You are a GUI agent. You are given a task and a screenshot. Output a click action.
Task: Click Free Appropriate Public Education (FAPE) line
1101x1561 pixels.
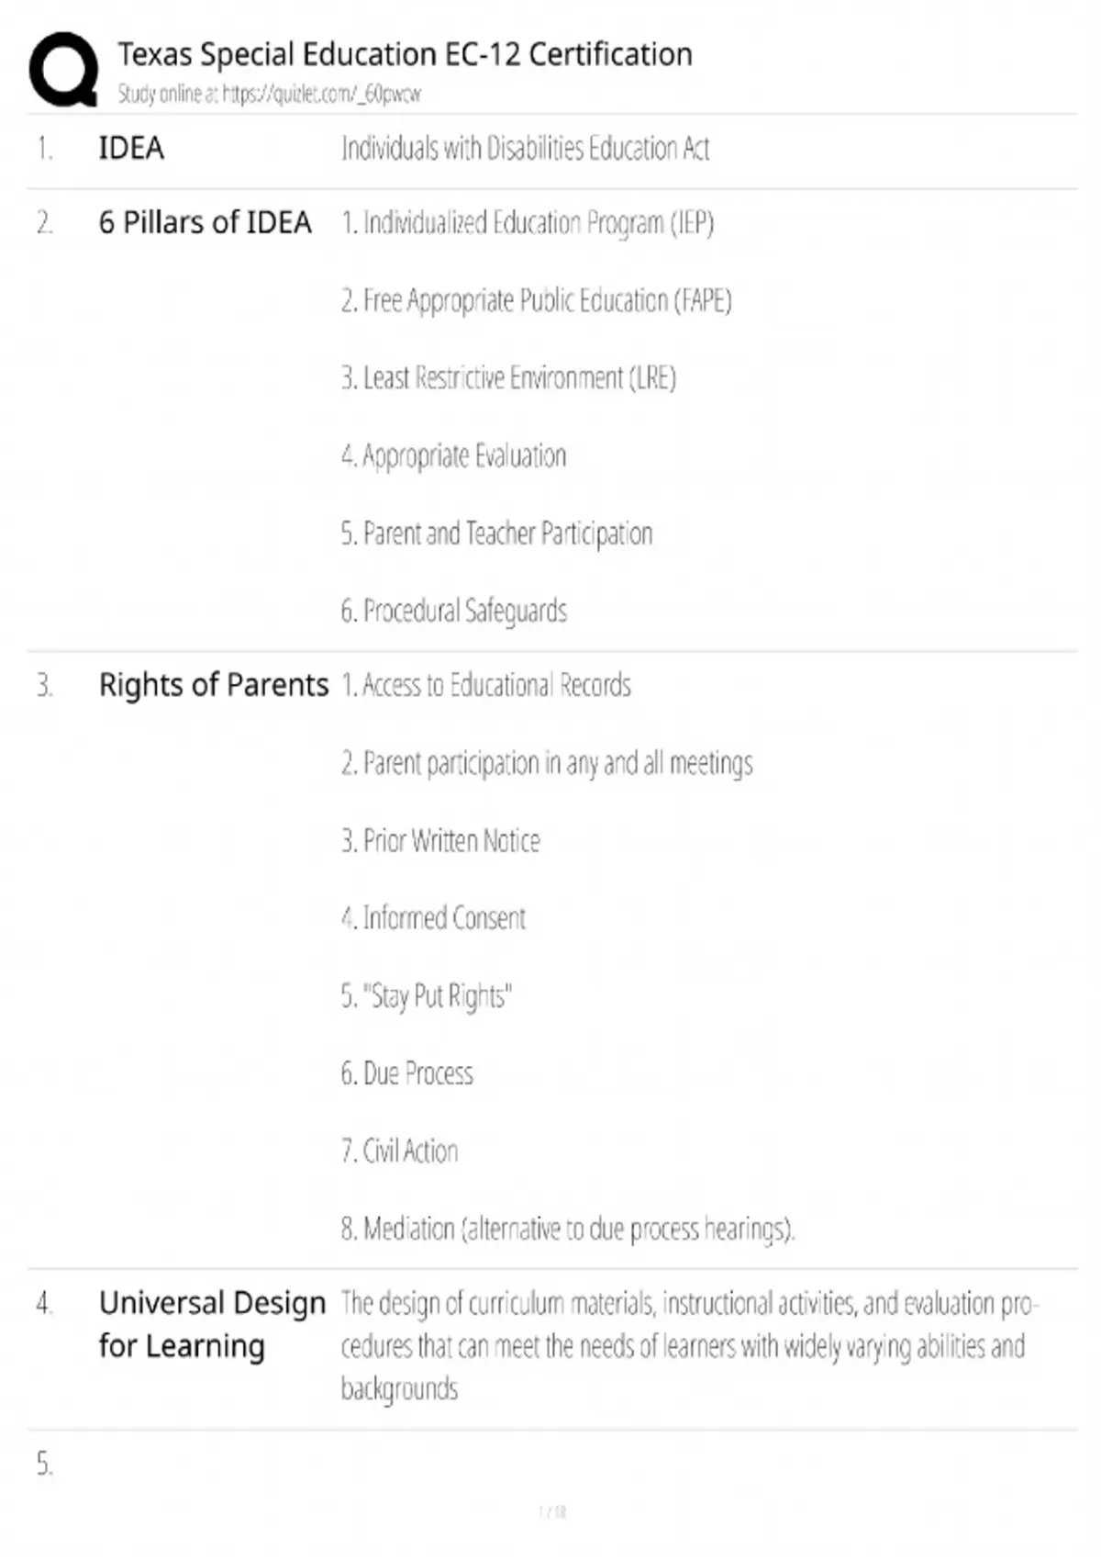point(536,301)
